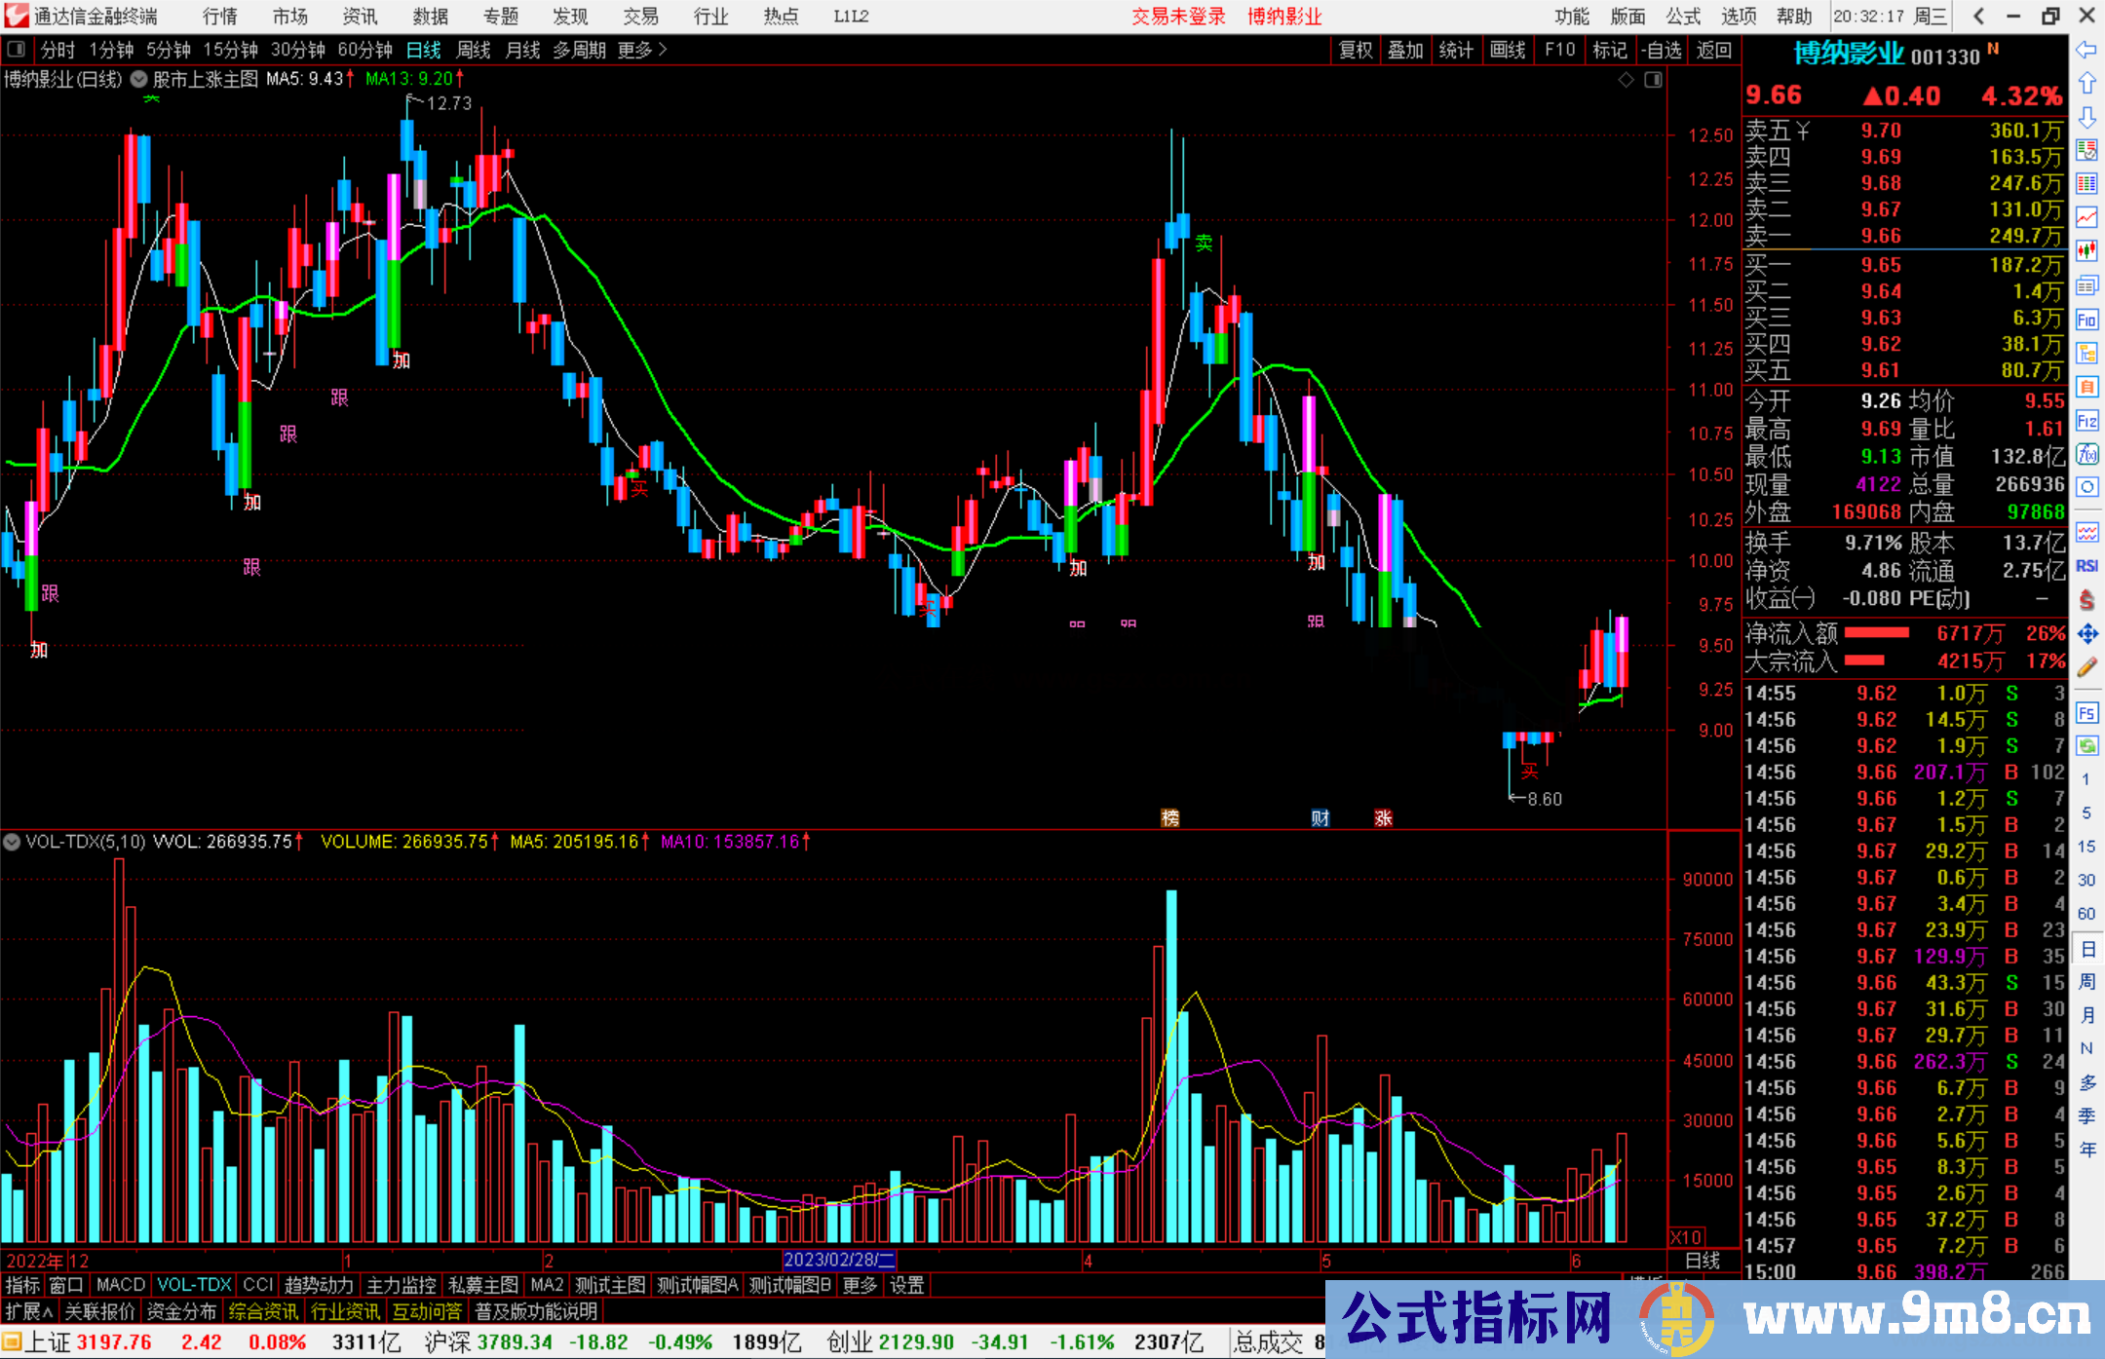Switch to the 周线 period tab
2105x1359 pixels.
[x=474, y=50]
